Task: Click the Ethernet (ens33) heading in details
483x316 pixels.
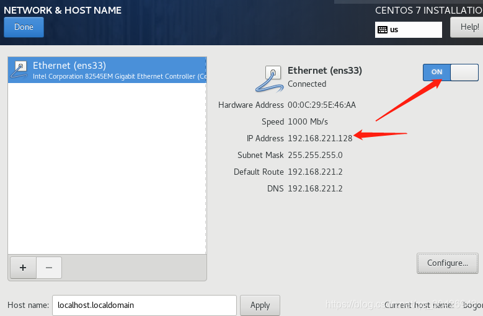Action: [x=325, y=71]
